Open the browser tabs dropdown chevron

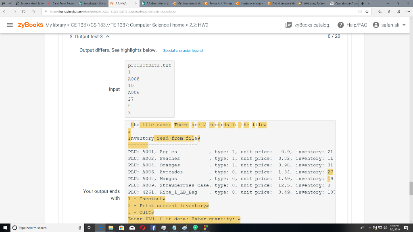pos(369,3)
